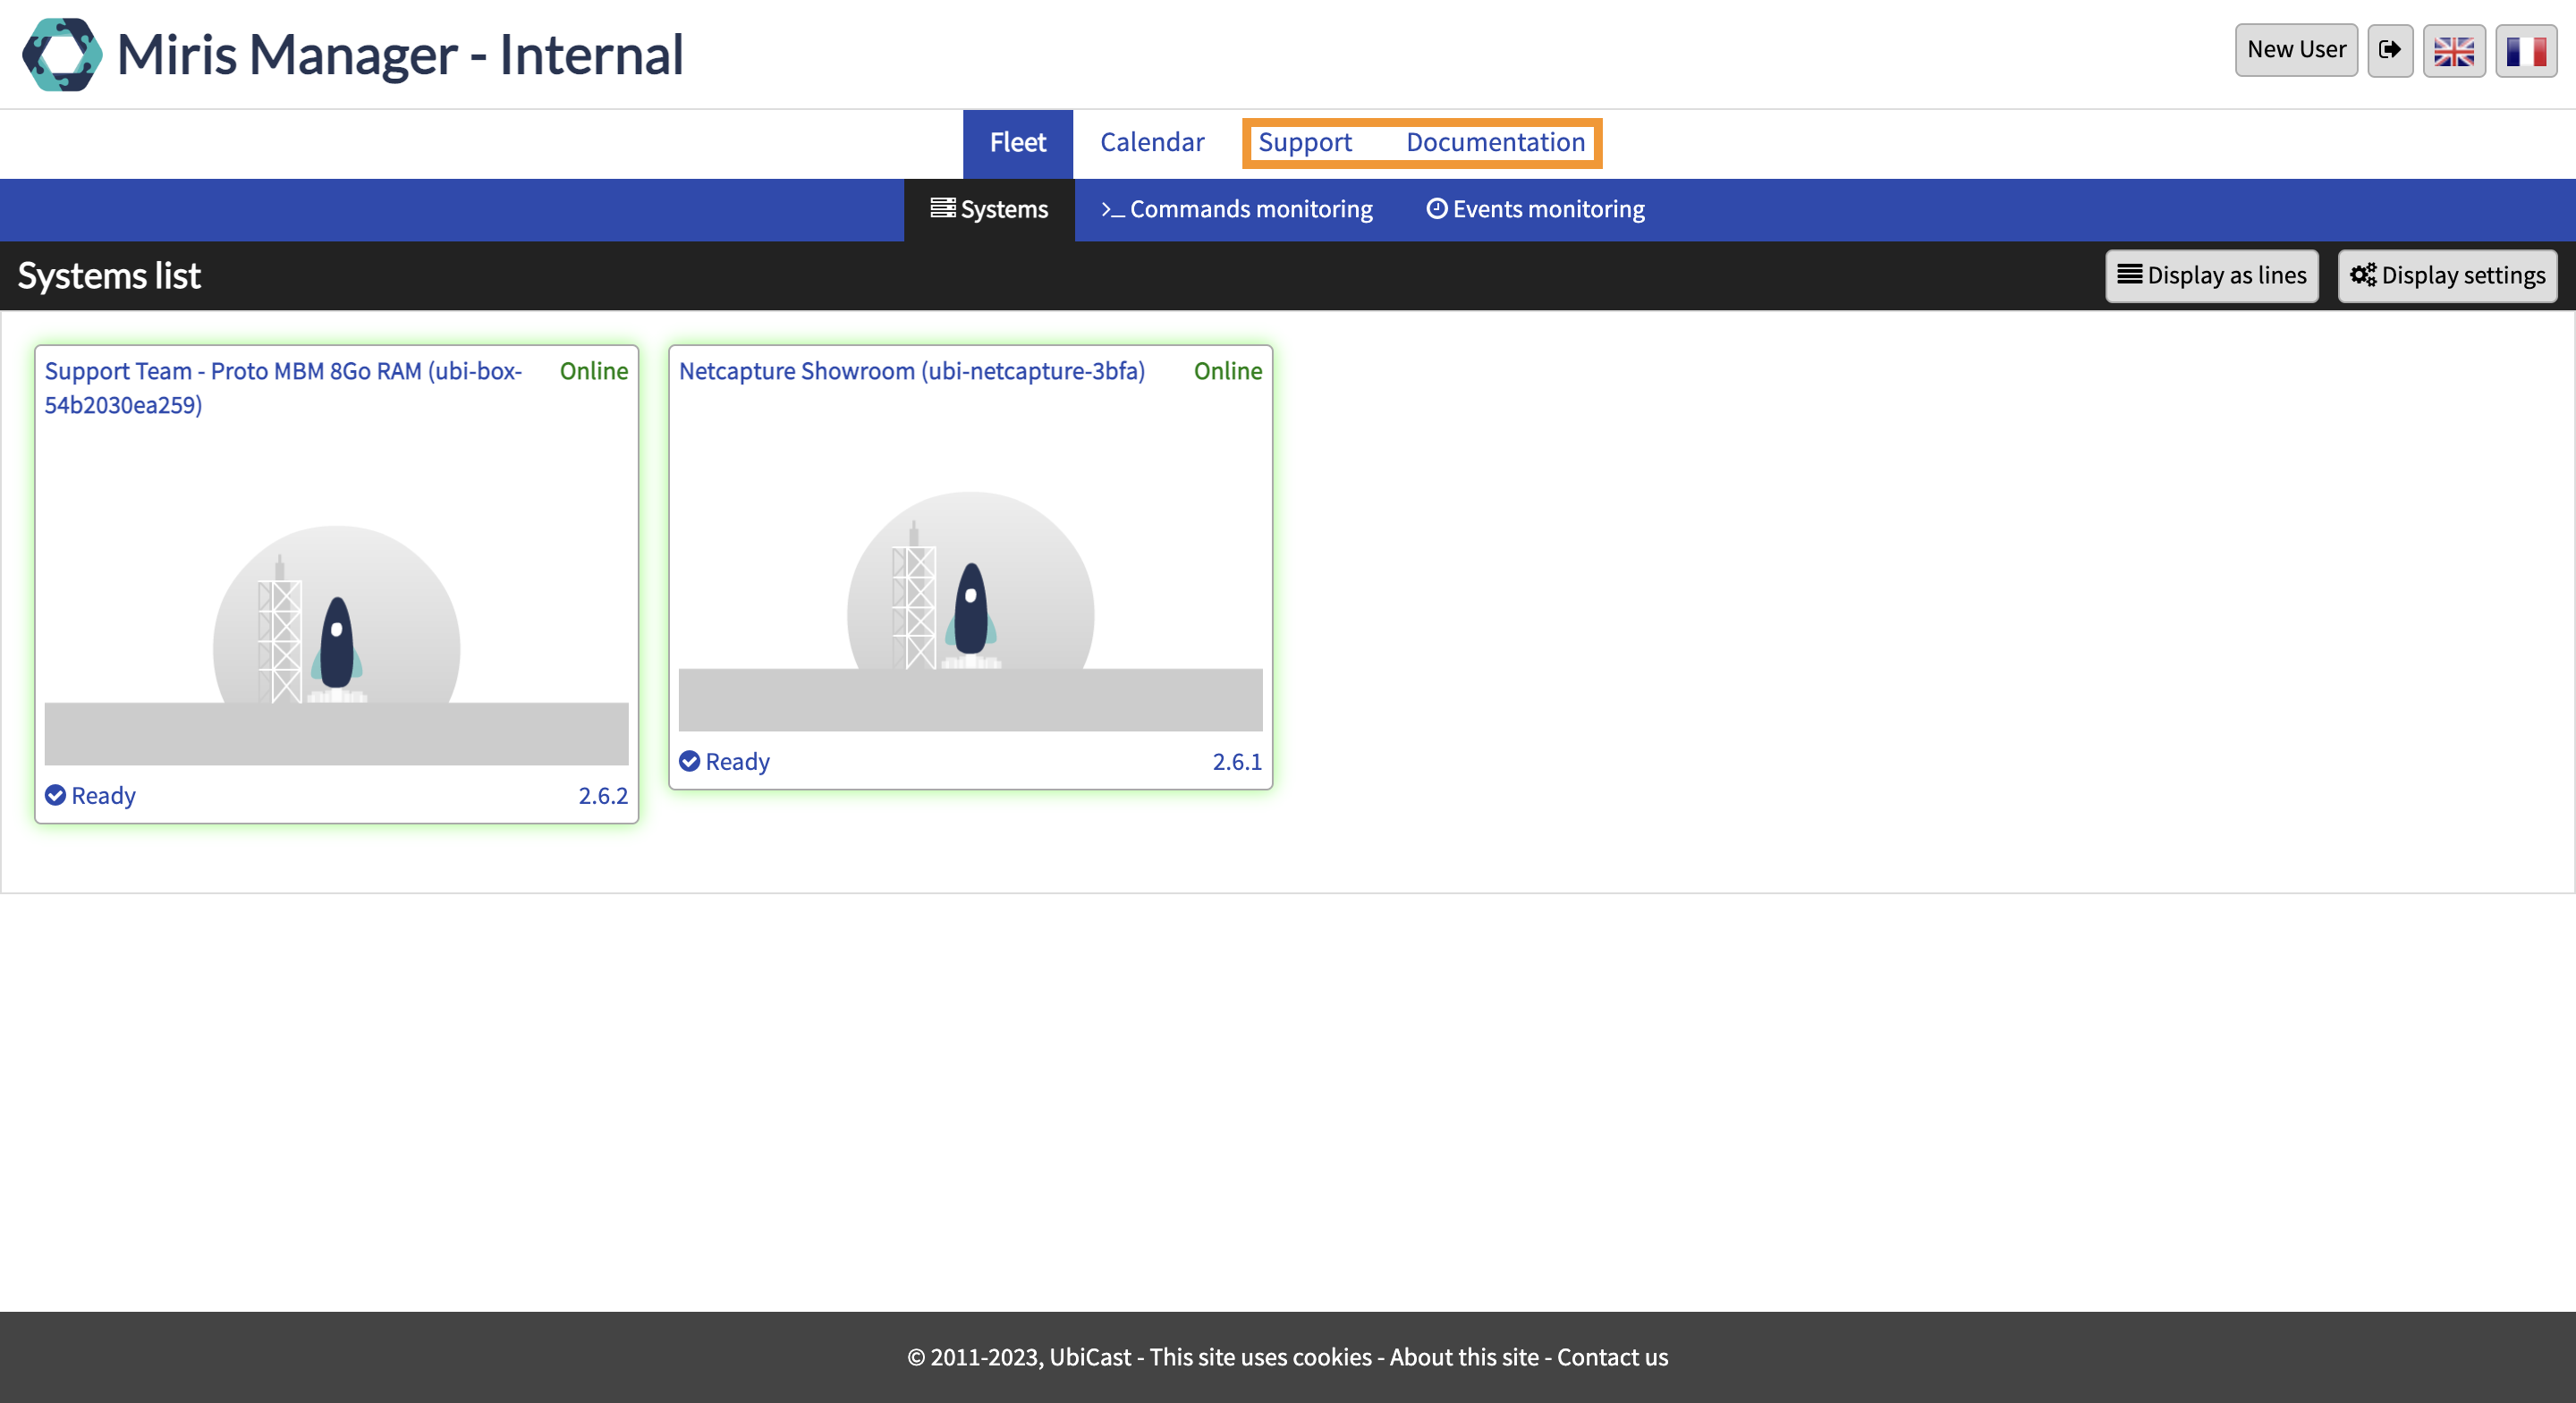Click Ready status text on Support Team card
2576x1403 pixels.
click(x=104, y=796)
